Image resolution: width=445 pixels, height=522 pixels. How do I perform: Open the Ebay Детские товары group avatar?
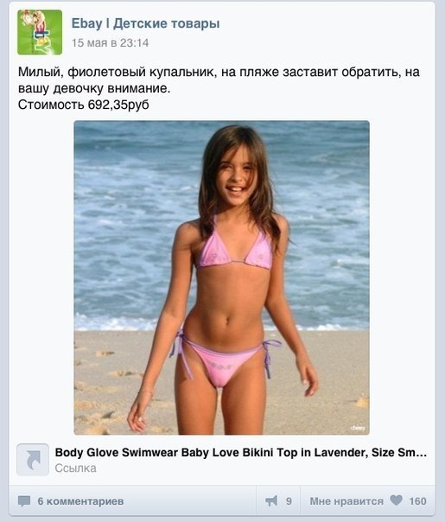40,32
